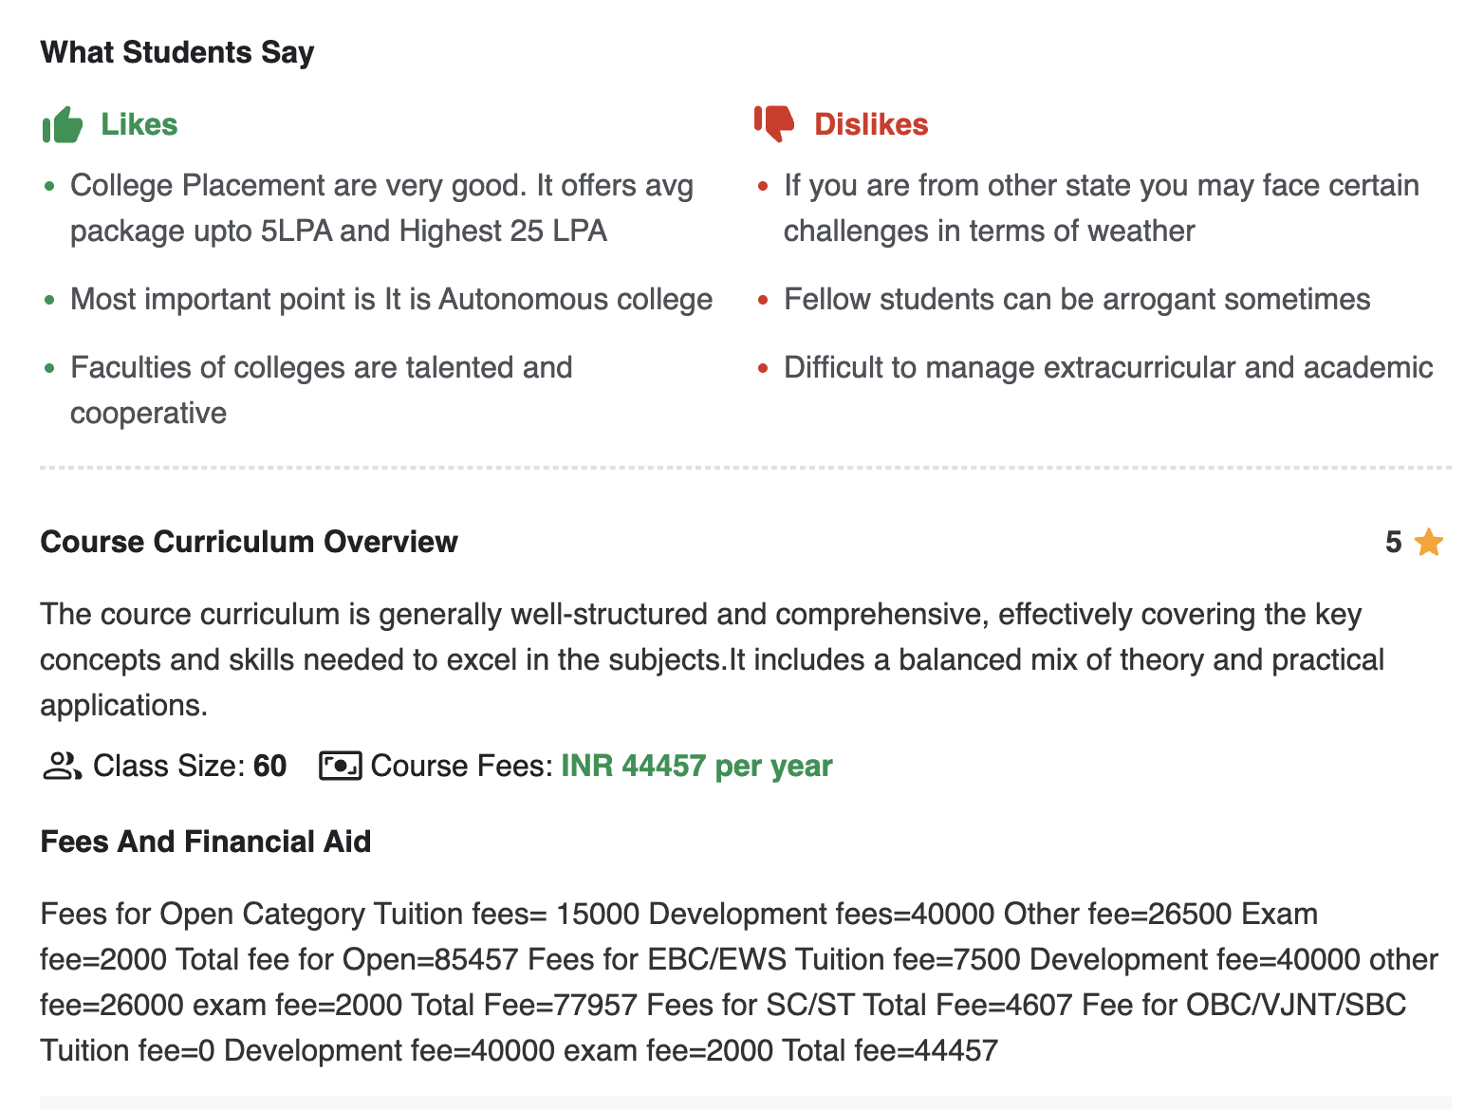The height and width of the screenshot is (1110, 1465).
Task: Click the other state weather dislike item
Action: [x=1101, y=208]
